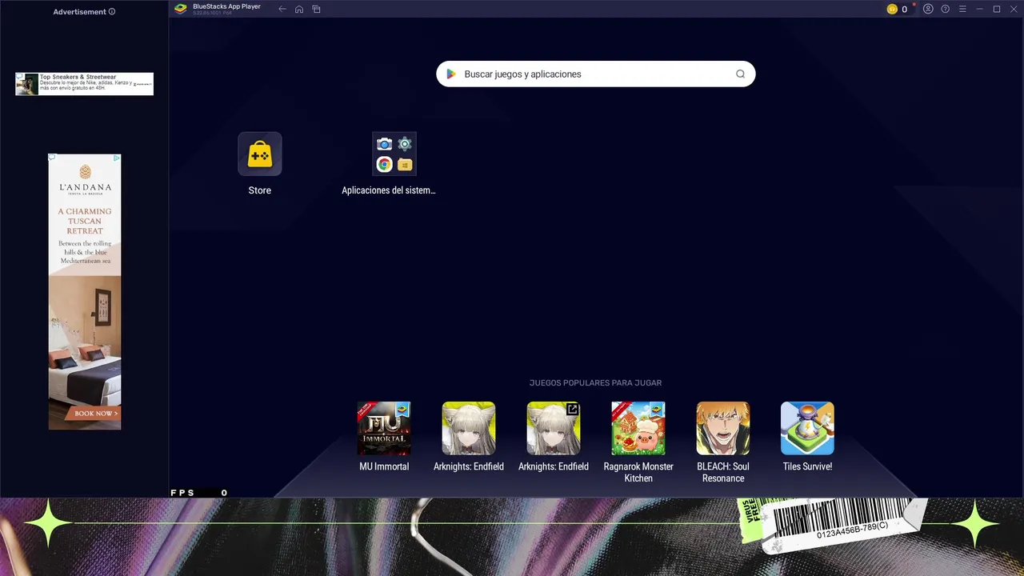Viewport: 1024px width, 576px height.
Task: Click the JUEGOS POPULARES PARA JUGAR heading
Action: pos(595,383)
